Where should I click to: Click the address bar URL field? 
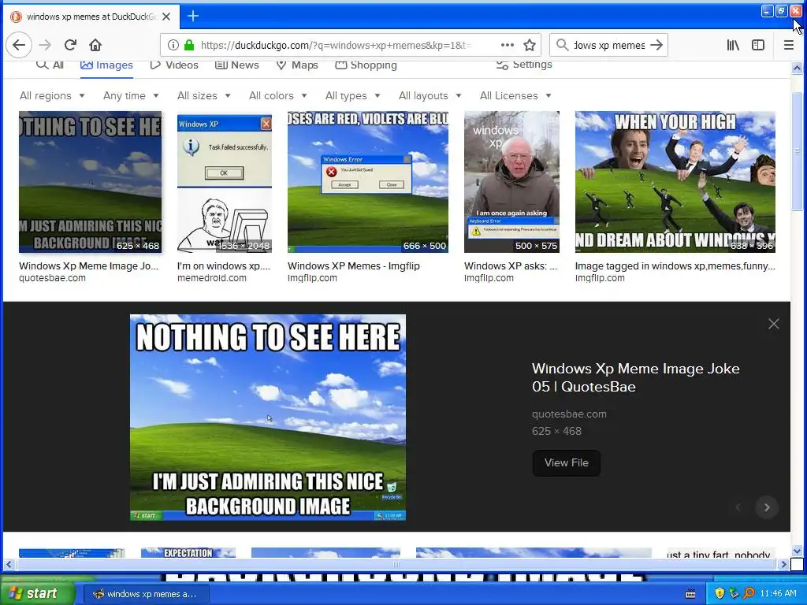click(334, 45)
